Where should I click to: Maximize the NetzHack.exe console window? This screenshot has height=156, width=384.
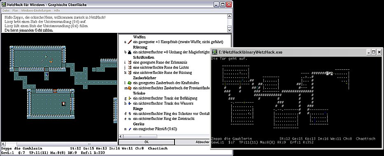tap(373, 52)
